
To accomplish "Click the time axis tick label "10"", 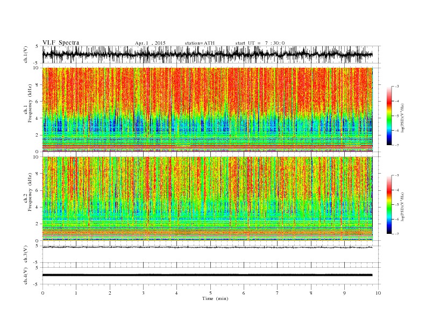I will point(378,293).
